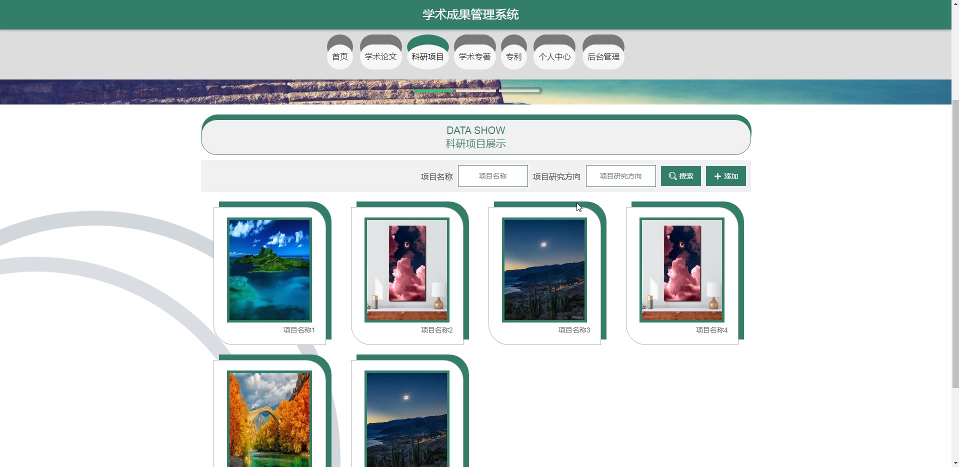Select the second carousel indicator bar

point(476,90)
